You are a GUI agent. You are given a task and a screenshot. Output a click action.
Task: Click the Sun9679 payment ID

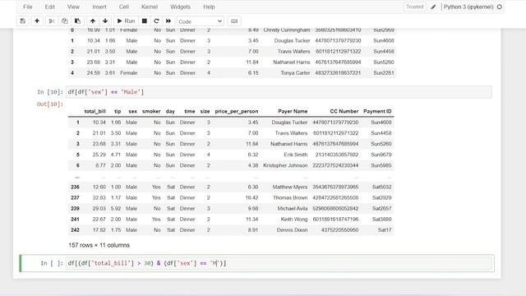[381, 155]
